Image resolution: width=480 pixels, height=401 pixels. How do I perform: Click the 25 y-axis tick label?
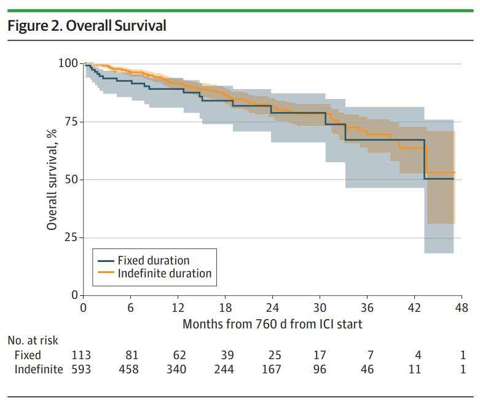tap(71, 238)
